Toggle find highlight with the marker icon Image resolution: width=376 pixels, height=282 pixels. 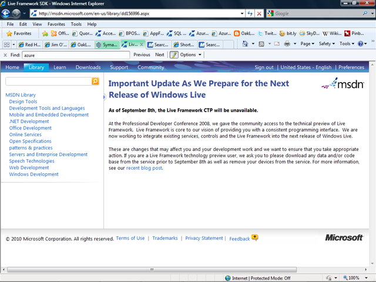click(174, 55)
